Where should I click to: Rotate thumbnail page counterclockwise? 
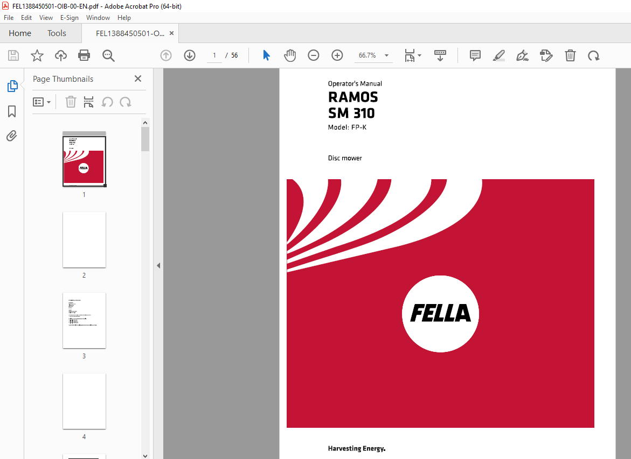[x=107, y=102]
